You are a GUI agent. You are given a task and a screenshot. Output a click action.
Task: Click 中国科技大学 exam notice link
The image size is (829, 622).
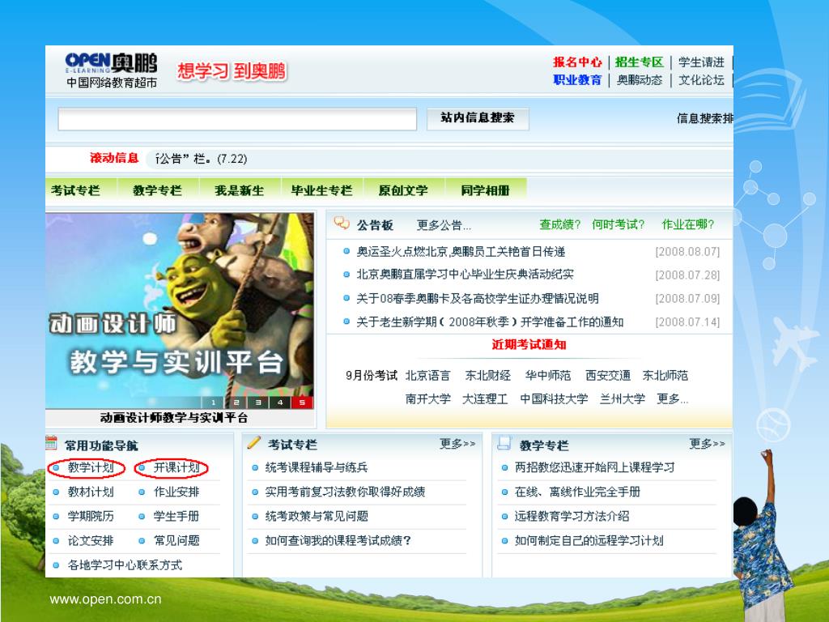[554, 398]
